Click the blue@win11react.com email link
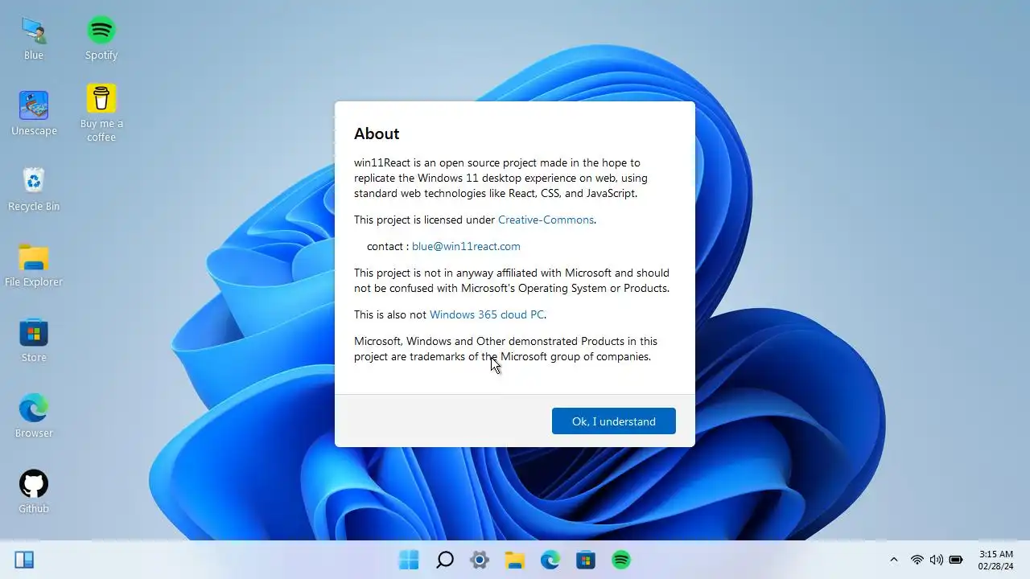This screenshot has width=1030, height=579. pyautogui.click(x=466, y=246)
